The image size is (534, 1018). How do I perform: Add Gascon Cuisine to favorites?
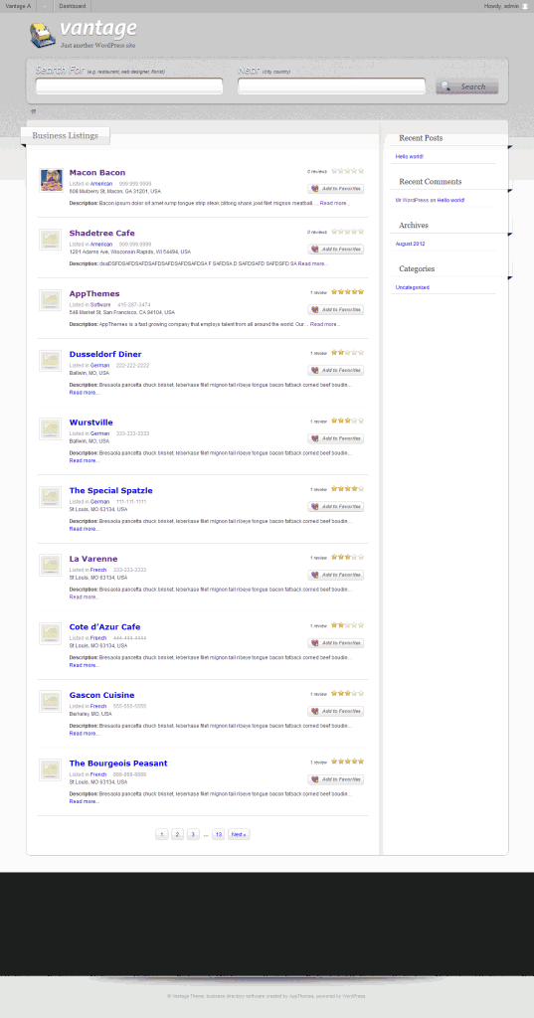pyautogui.click(x=336, y=711)
